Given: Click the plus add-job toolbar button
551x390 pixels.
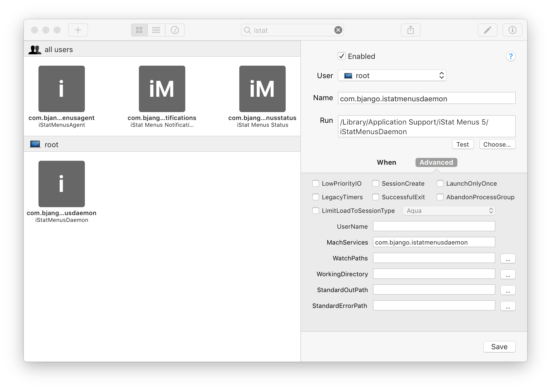Looking at the screenshot, I should pyautogui.click(x=78, y=30).
